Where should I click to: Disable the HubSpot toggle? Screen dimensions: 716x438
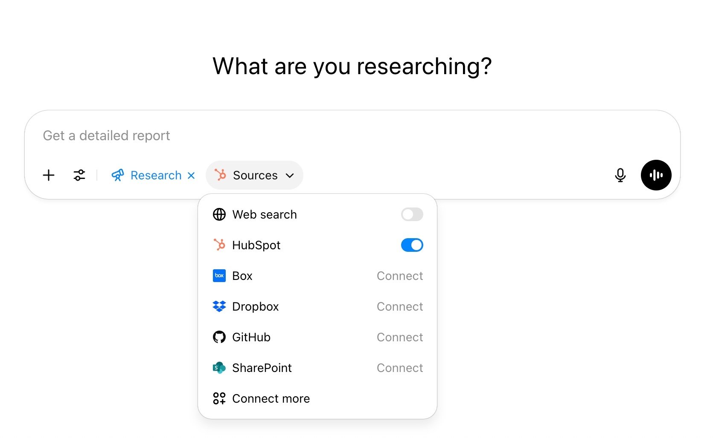point(411,245)
